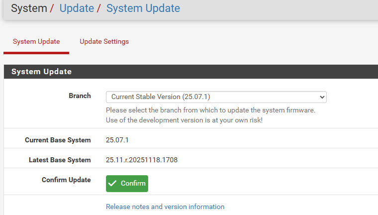Click the checkmark icon on Confirm button

click(x=112, y=184)
